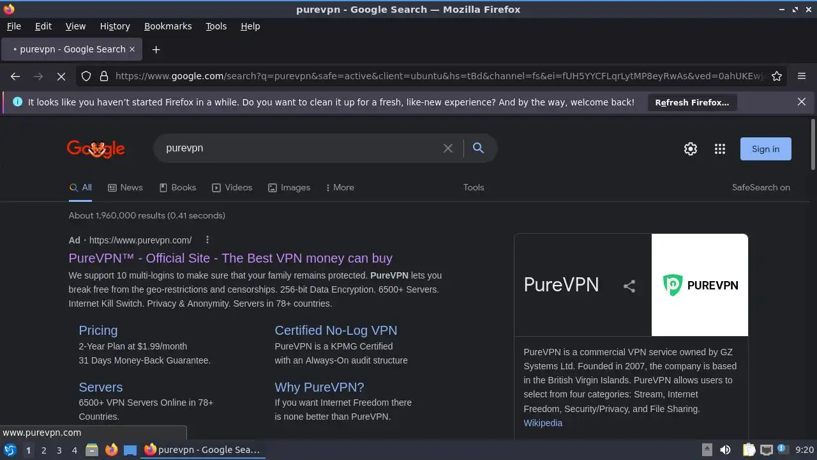
Task: Open the volume control tray icon
Action: (x=725, y=450)
